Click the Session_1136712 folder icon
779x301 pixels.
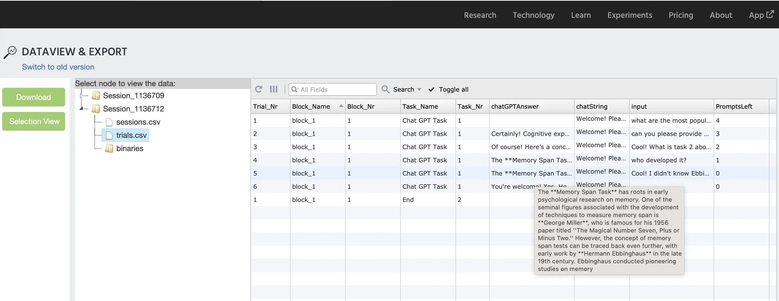[96, 109]
